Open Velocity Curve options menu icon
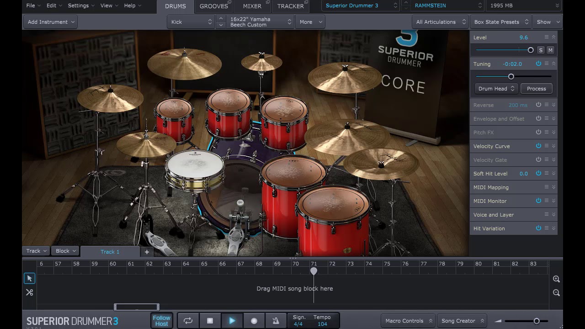Screen dimensions: 585x329 tap(546, 146)
